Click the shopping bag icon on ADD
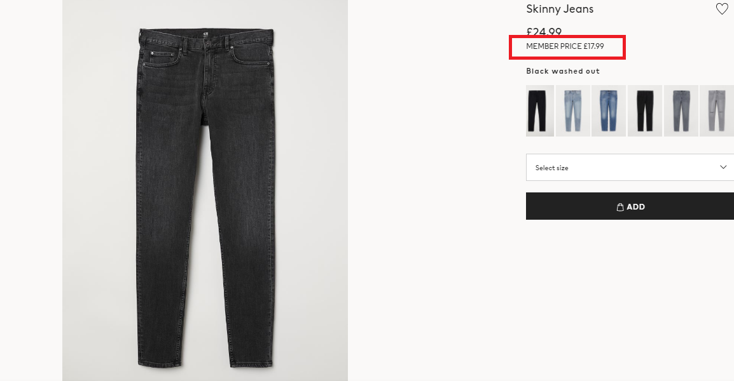Image resolution: width=734 pixels, height=381 pixels. [x=620, y=207]
